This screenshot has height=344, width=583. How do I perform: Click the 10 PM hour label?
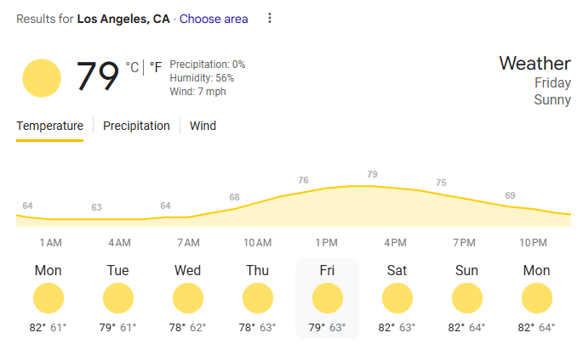pos(533,243)
